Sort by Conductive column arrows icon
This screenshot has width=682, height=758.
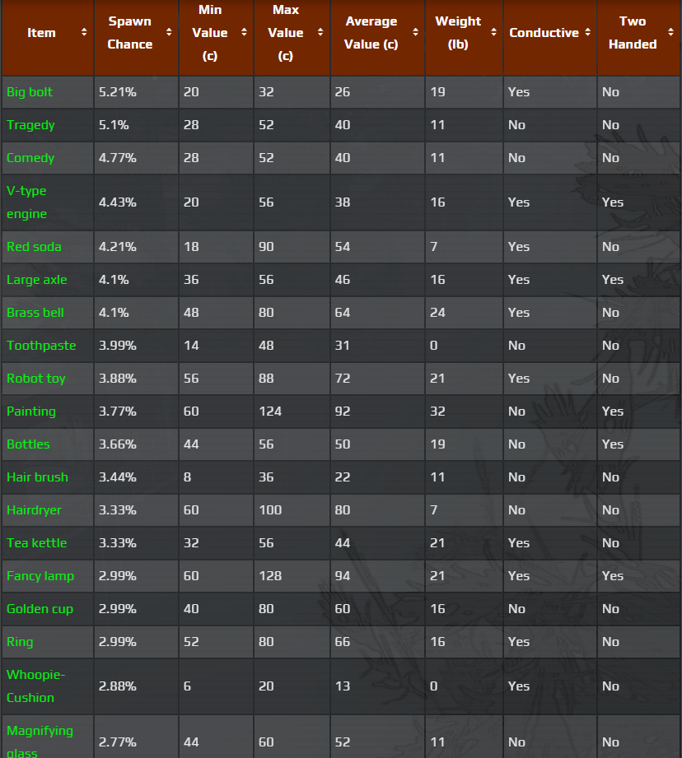click(587, 33)
